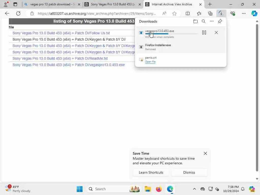Click the 'file' column header
The height and width of the screenshot is (195, 260).
11,27
